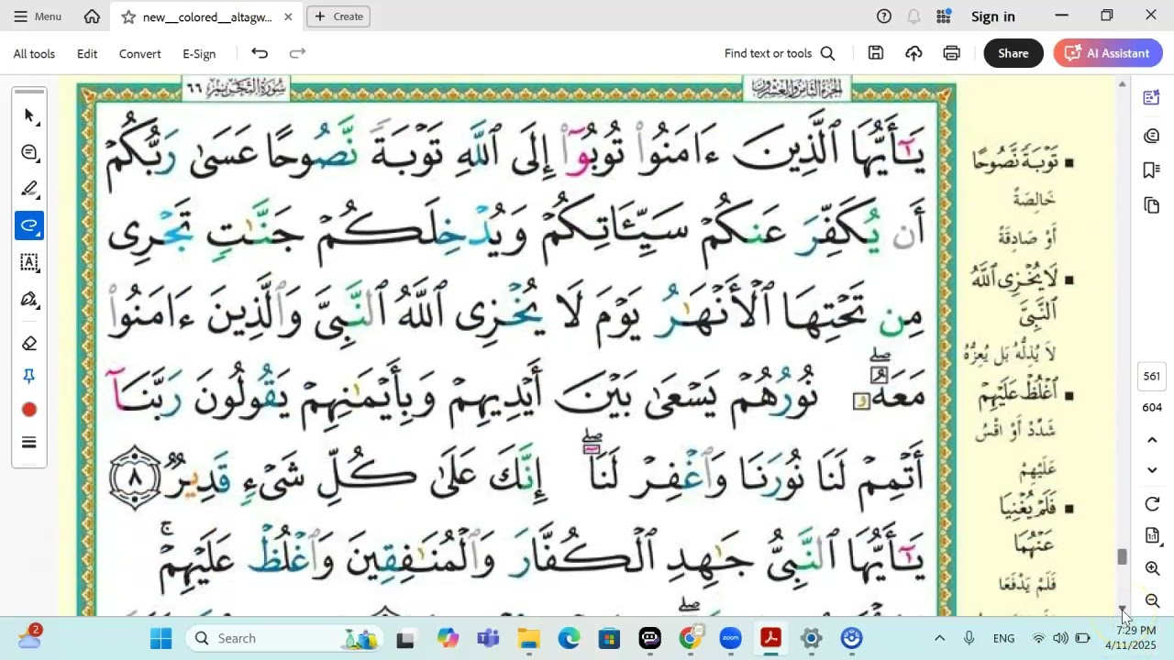Click Find text or tools search
The height and width of the screenshot is (660, 1174).
780,53
